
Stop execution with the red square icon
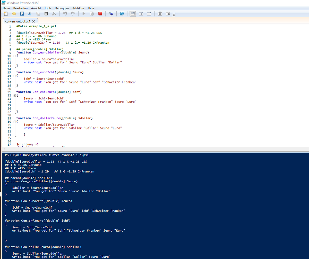(x=100, y=13)
